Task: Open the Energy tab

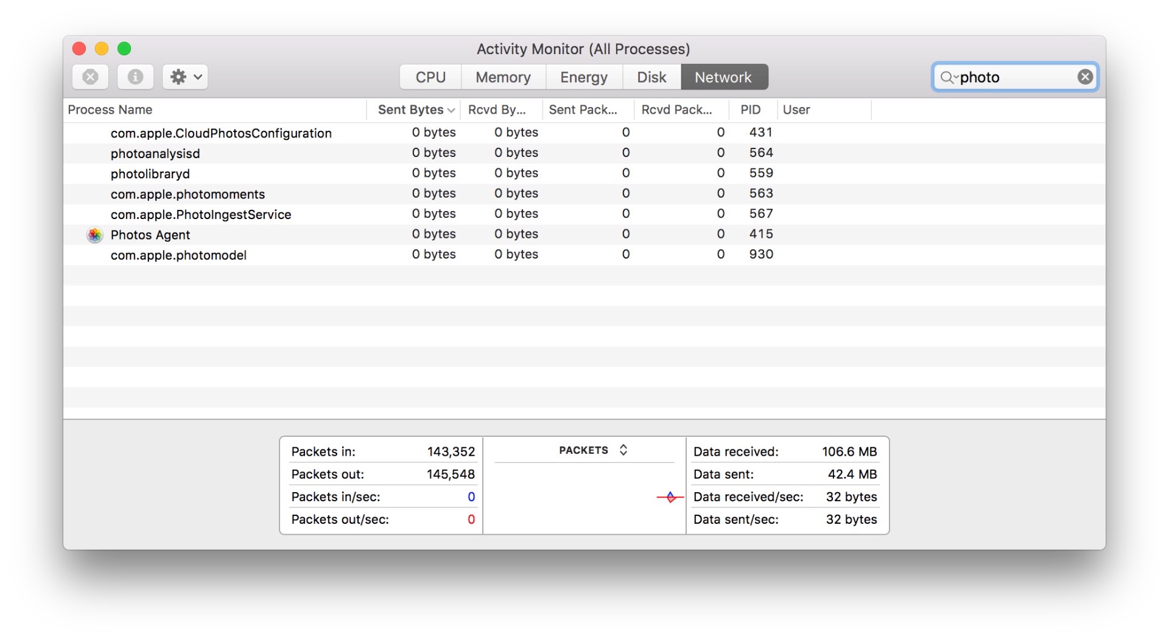Action: coord(583,77)
